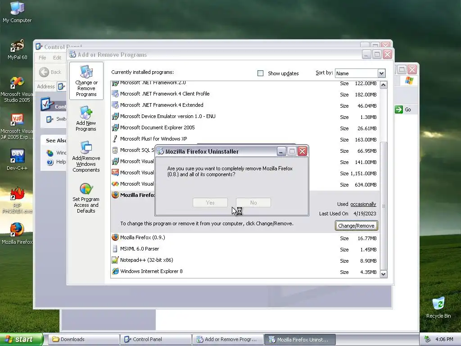Image resolution: width=461 pixels, height=346 pixels.
Task: Select Change or Remove Programs sidebar icon
Action: point(86,81)
